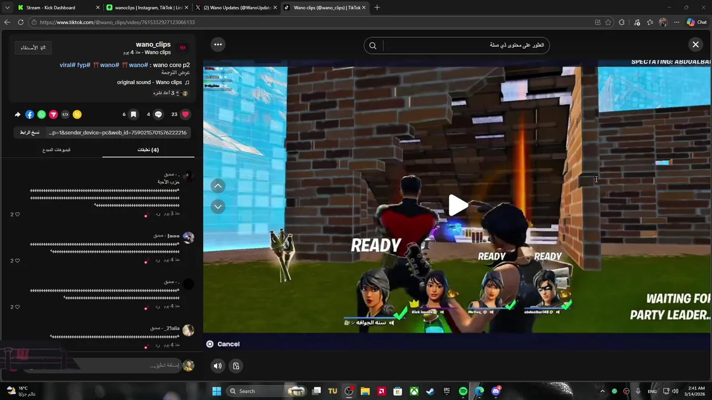Get the embed code icon
The height and width of the screenshot is (400, 712).
tap(65, 114)
